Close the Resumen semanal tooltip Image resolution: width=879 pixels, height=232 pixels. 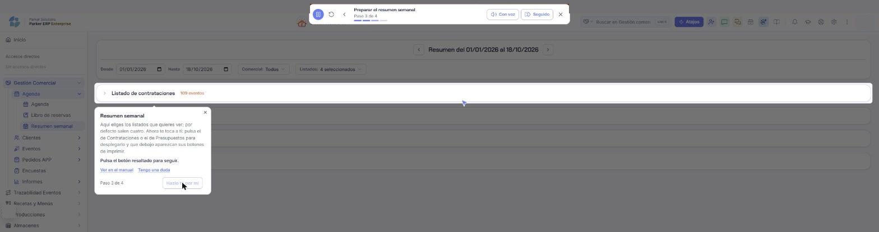(x=205, y=112)
